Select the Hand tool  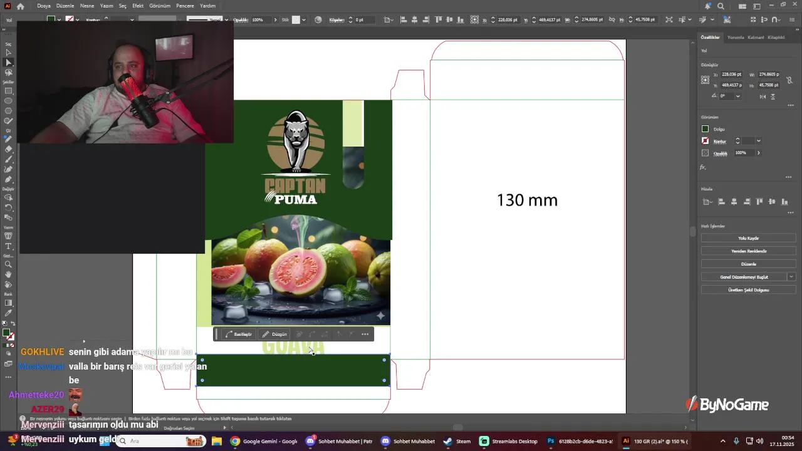(x=9, y=274)
